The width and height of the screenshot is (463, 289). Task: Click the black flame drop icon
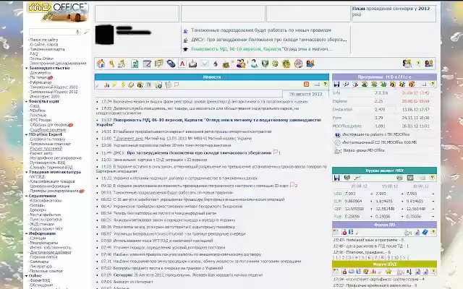pos(216,64)
